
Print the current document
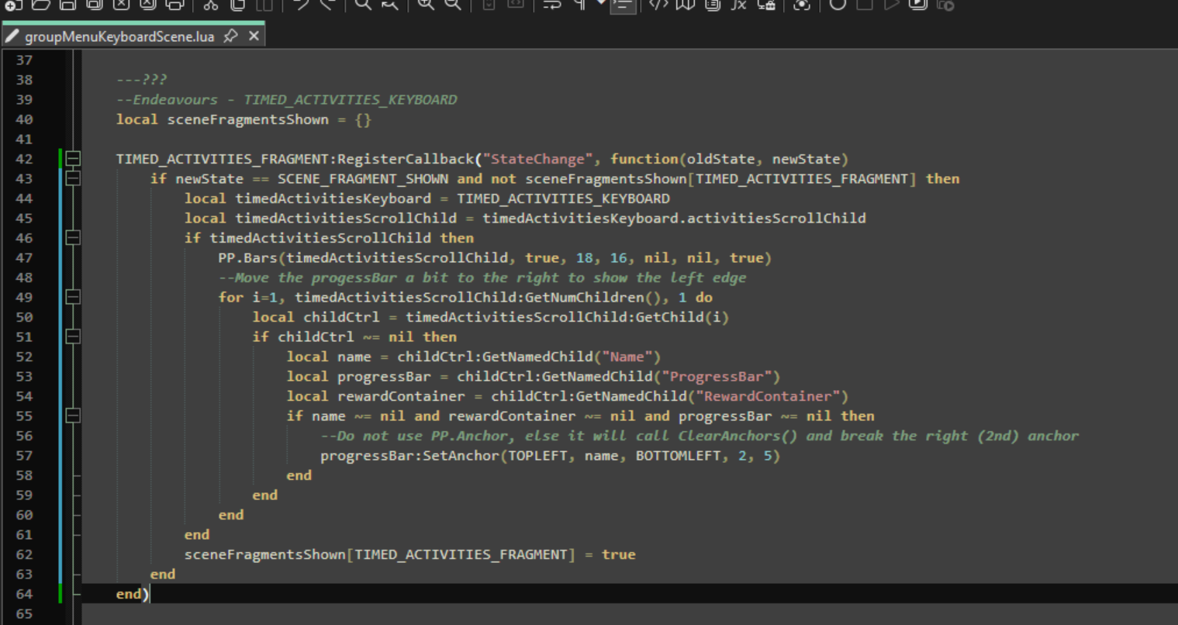174,4
